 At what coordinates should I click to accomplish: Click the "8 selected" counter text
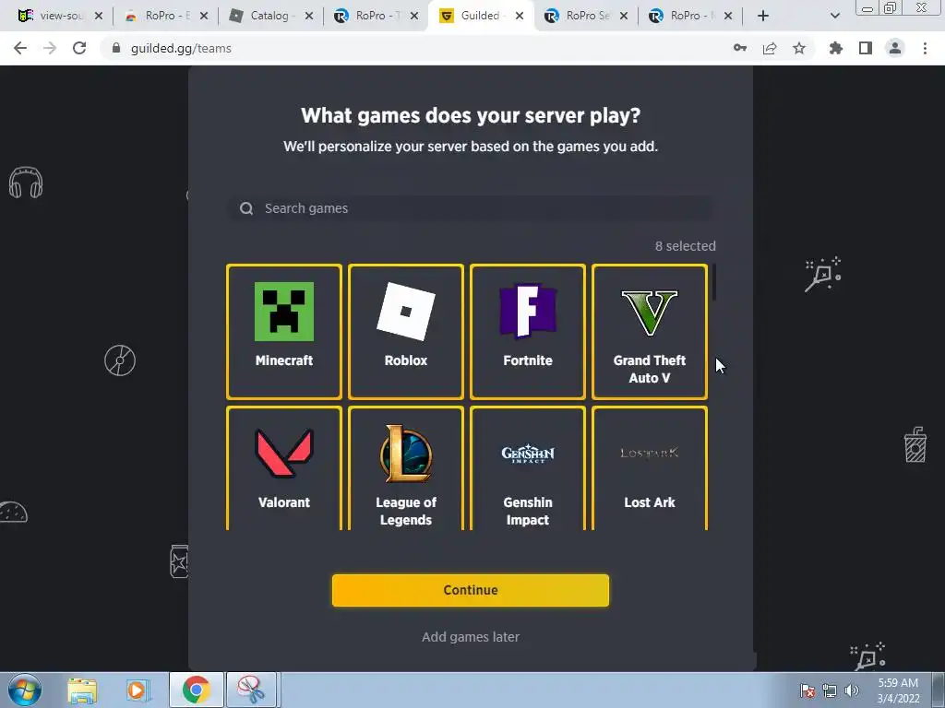click(686, 246)
